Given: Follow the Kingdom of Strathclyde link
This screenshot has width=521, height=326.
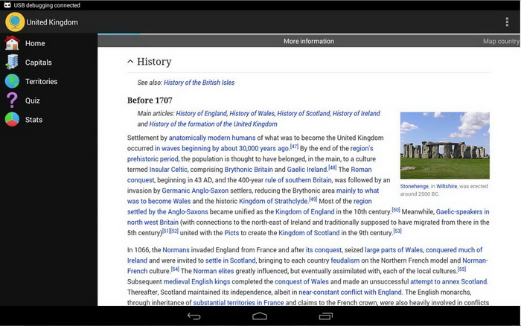Looking at the screenshot, I should tap(274, 201).
